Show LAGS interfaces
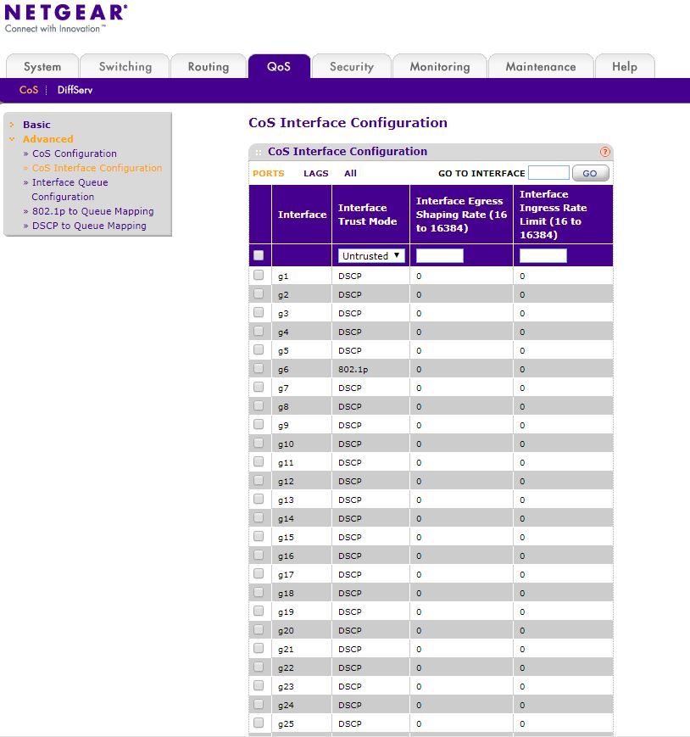The width and height of the screenshot is (690, 737). (315, 173)
